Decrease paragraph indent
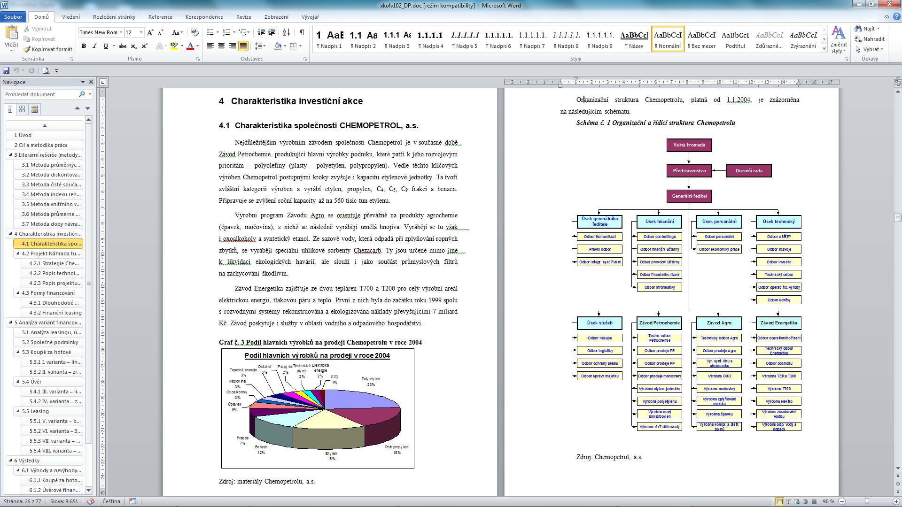 click(x=262, y=32)
